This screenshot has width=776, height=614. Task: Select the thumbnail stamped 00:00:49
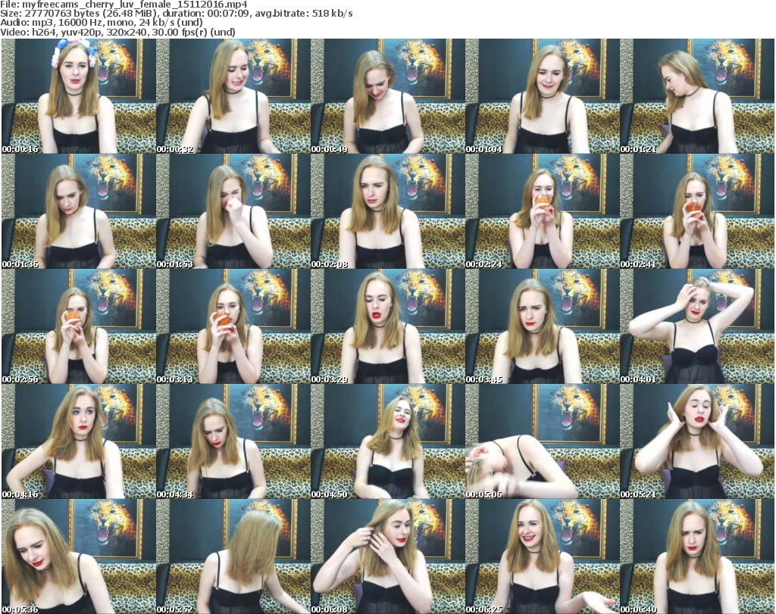point(387,96)
